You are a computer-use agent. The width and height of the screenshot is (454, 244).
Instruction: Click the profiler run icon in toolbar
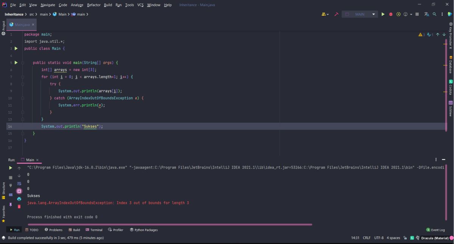(x=405, y=14)
